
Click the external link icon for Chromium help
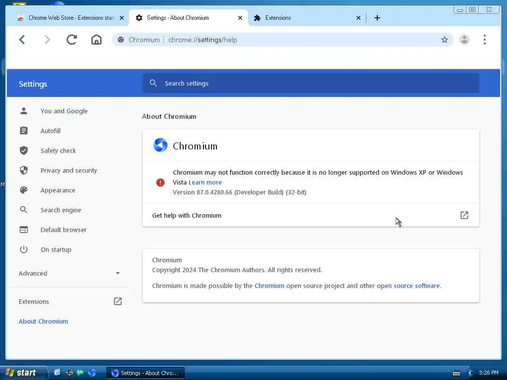point(464,215)
